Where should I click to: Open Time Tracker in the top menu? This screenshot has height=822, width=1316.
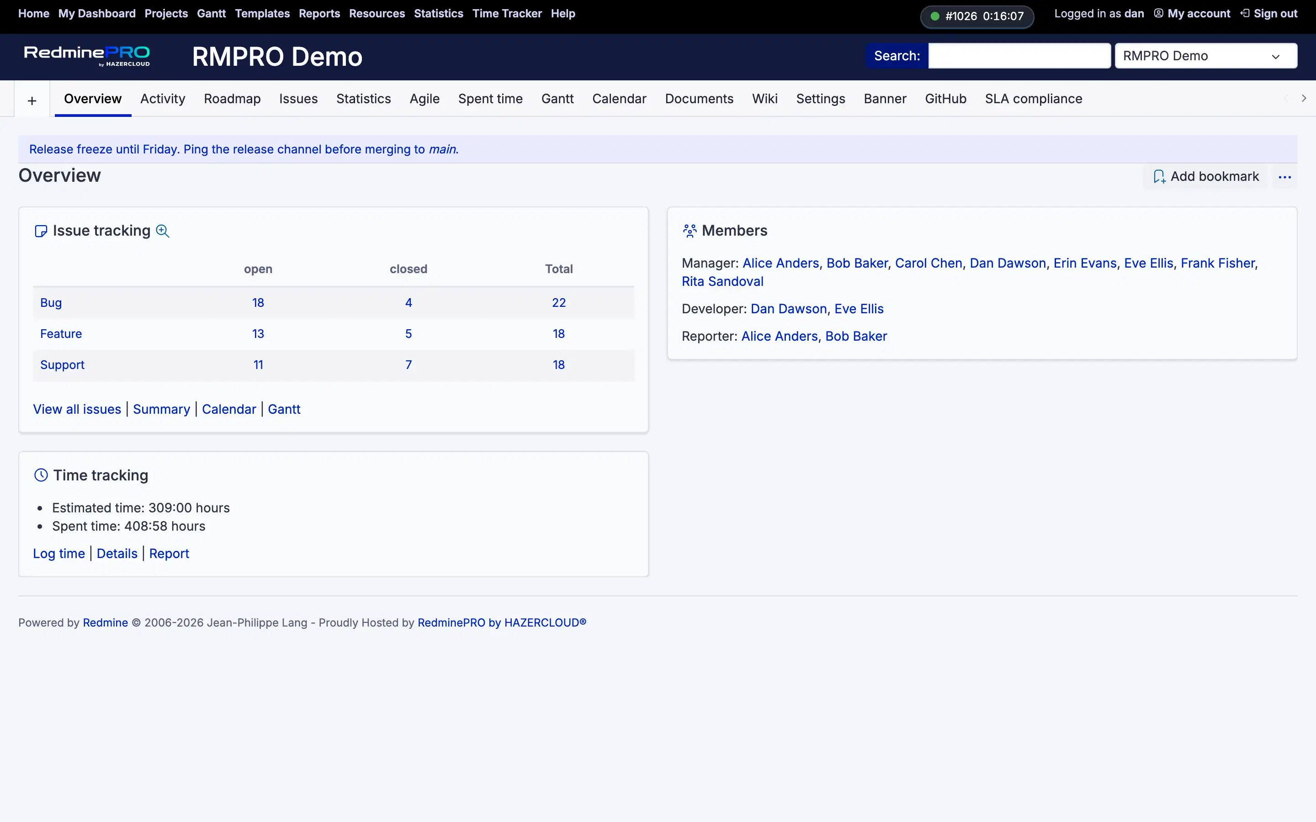coord(507,14)
